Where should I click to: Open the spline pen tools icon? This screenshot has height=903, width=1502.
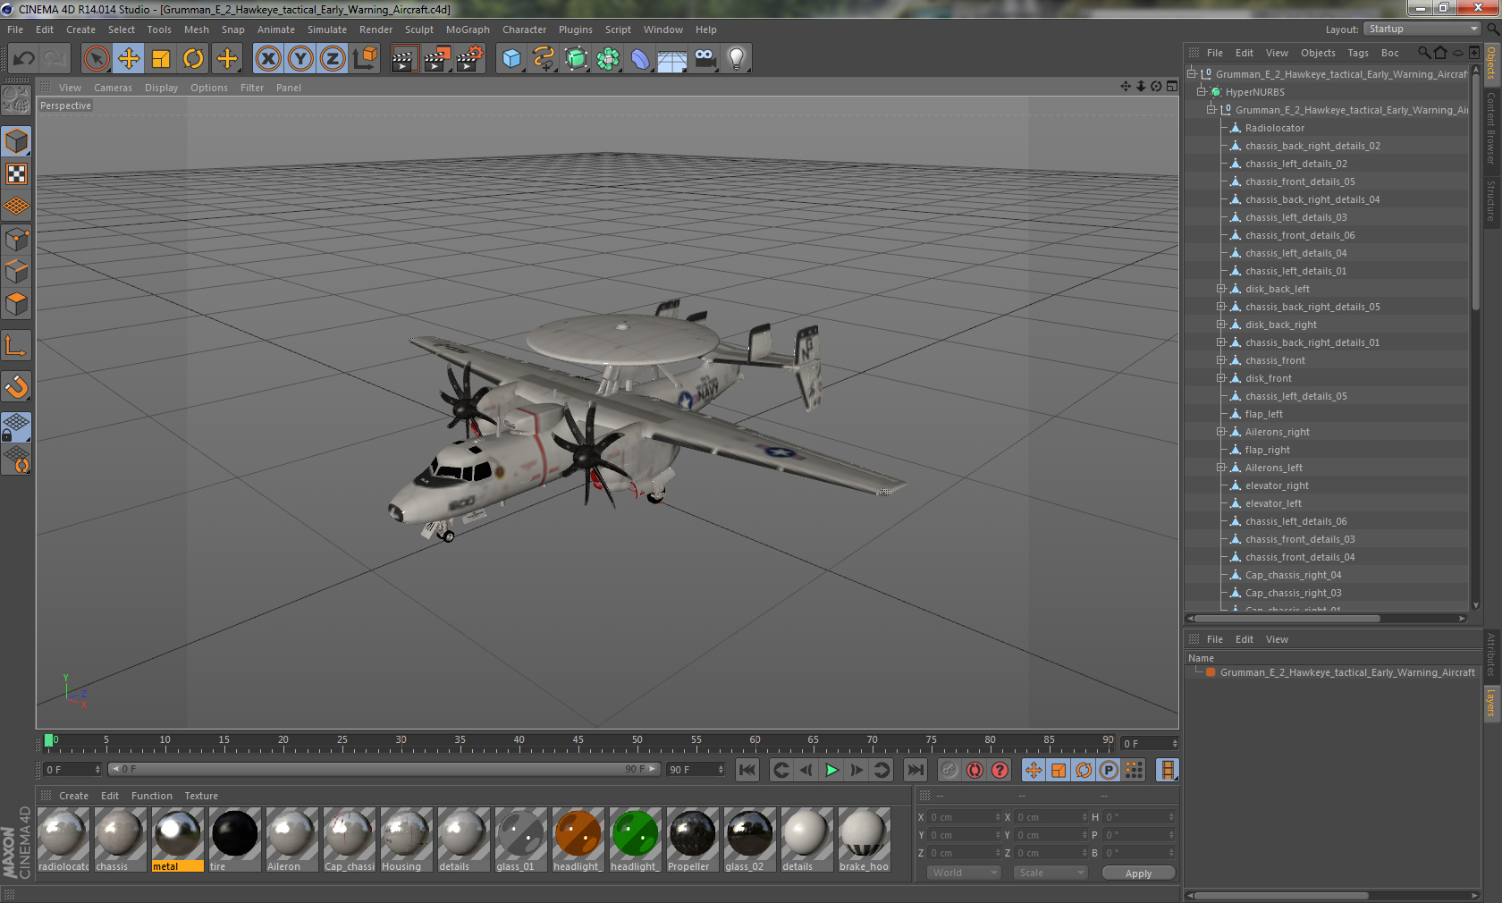tap(544, 59)
